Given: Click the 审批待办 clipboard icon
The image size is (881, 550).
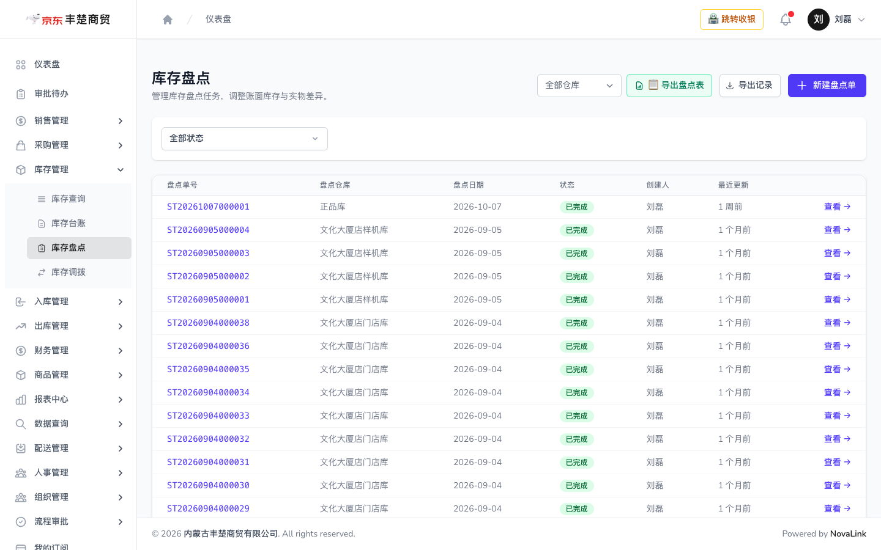Looking at the screenshot, I should 21,94.
